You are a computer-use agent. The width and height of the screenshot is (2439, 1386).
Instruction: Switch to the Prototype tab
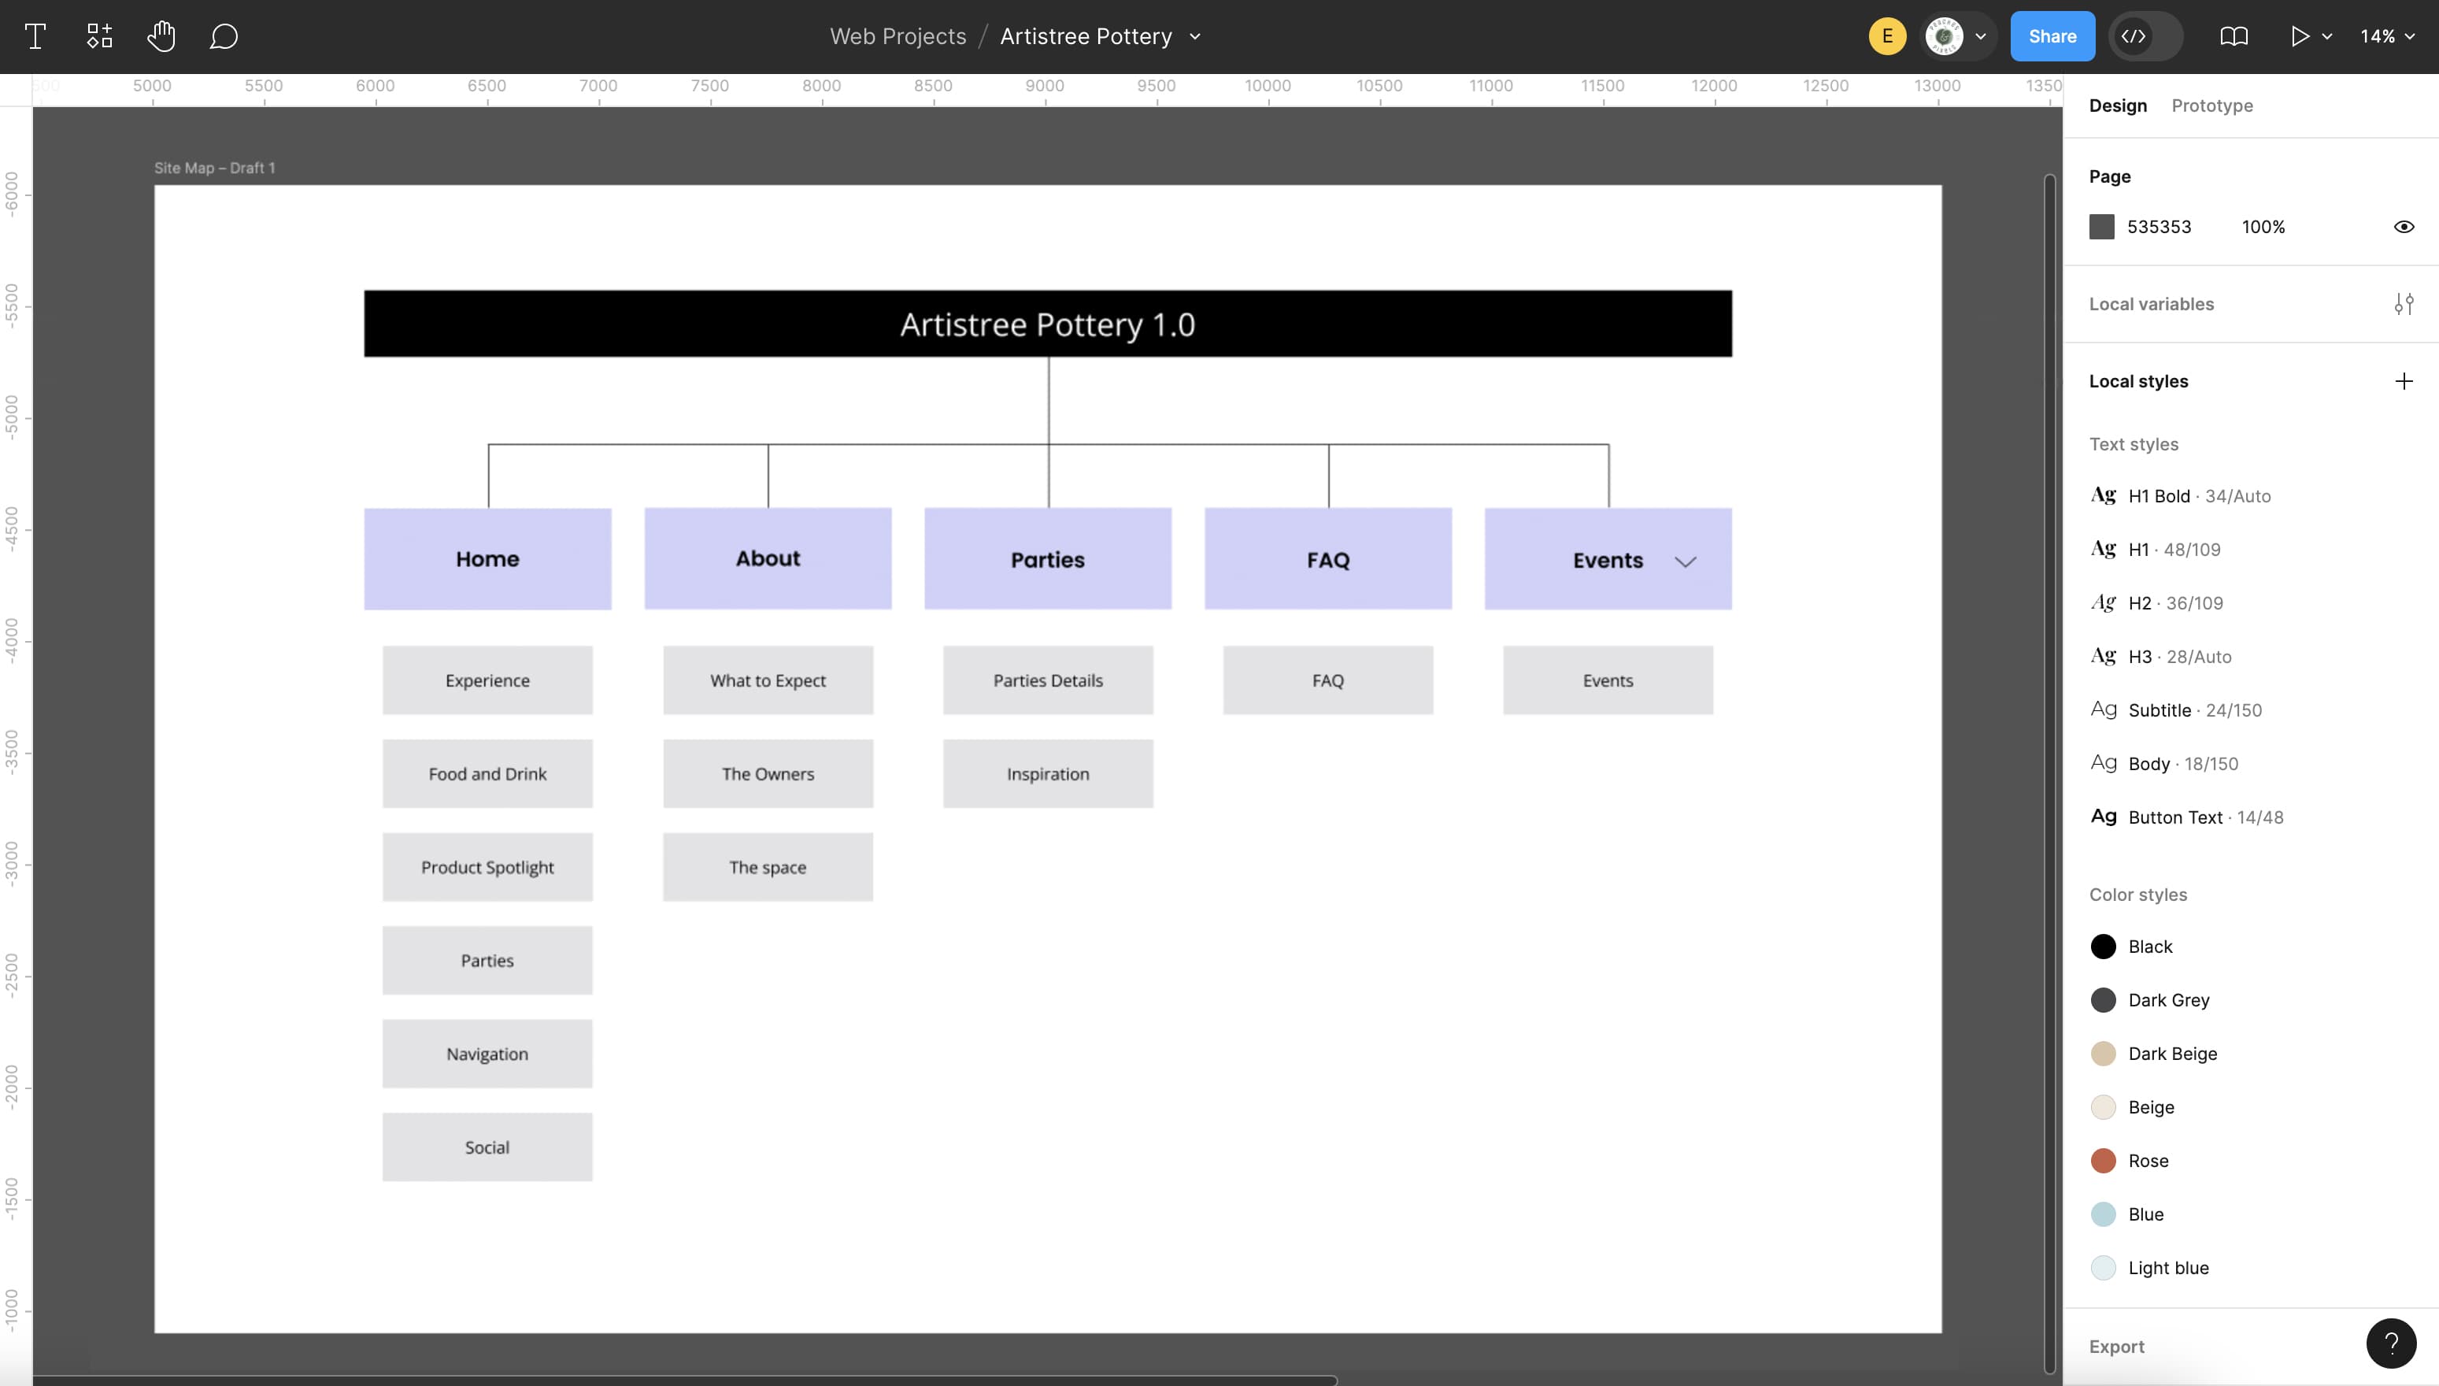point(2211,106)
